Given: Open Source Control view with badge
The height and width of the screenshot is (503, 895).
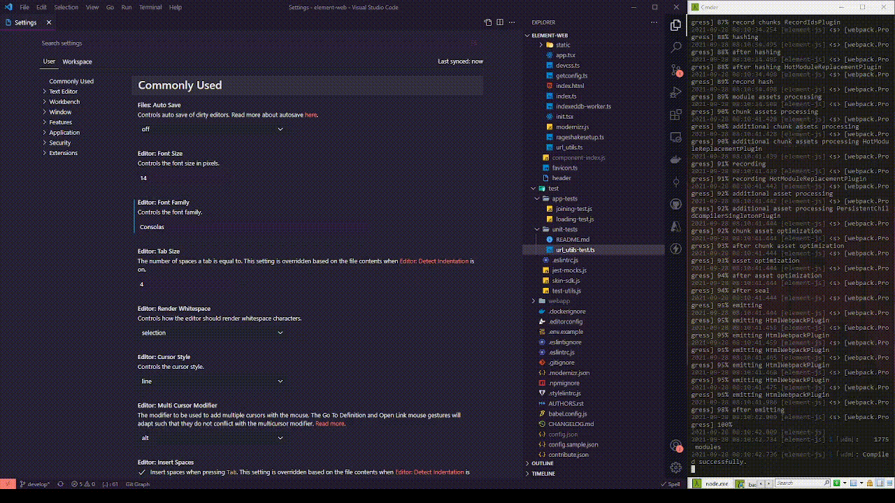Looking at the screenshot, I should click(x=675, y=70).
